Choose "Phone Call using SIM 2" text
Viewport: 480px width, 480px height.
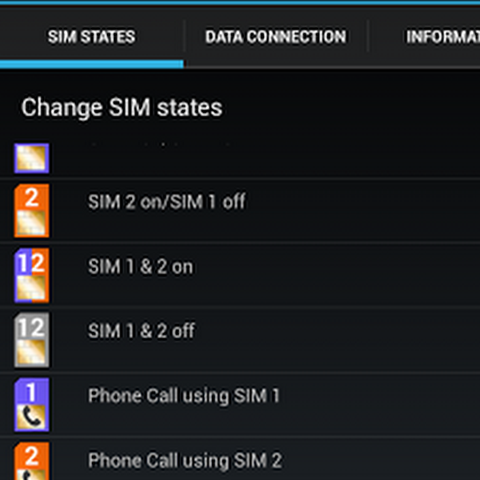pos(185,460)
